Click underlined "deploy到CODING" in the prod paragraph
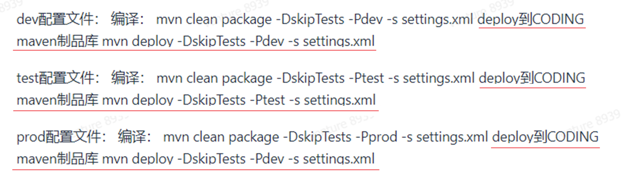Image resolution: width=621 pixels, height=188 pixels. click(545, 137)
